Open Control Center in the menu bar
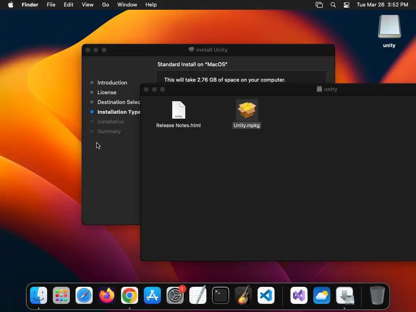The height and width of the screenshot is (312, 416). 347,5
